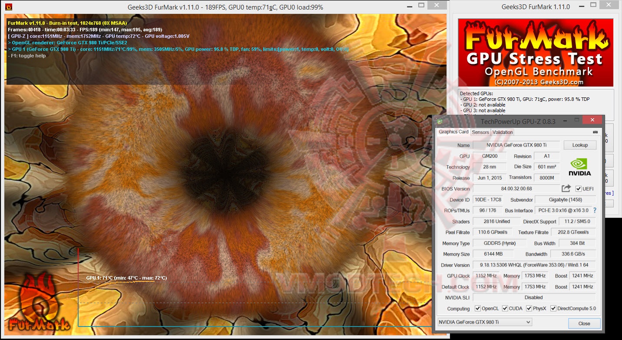The height and width of the screenshot is (340, 622).
Task: Select the Revision value A1
Action: pos(547,156)
